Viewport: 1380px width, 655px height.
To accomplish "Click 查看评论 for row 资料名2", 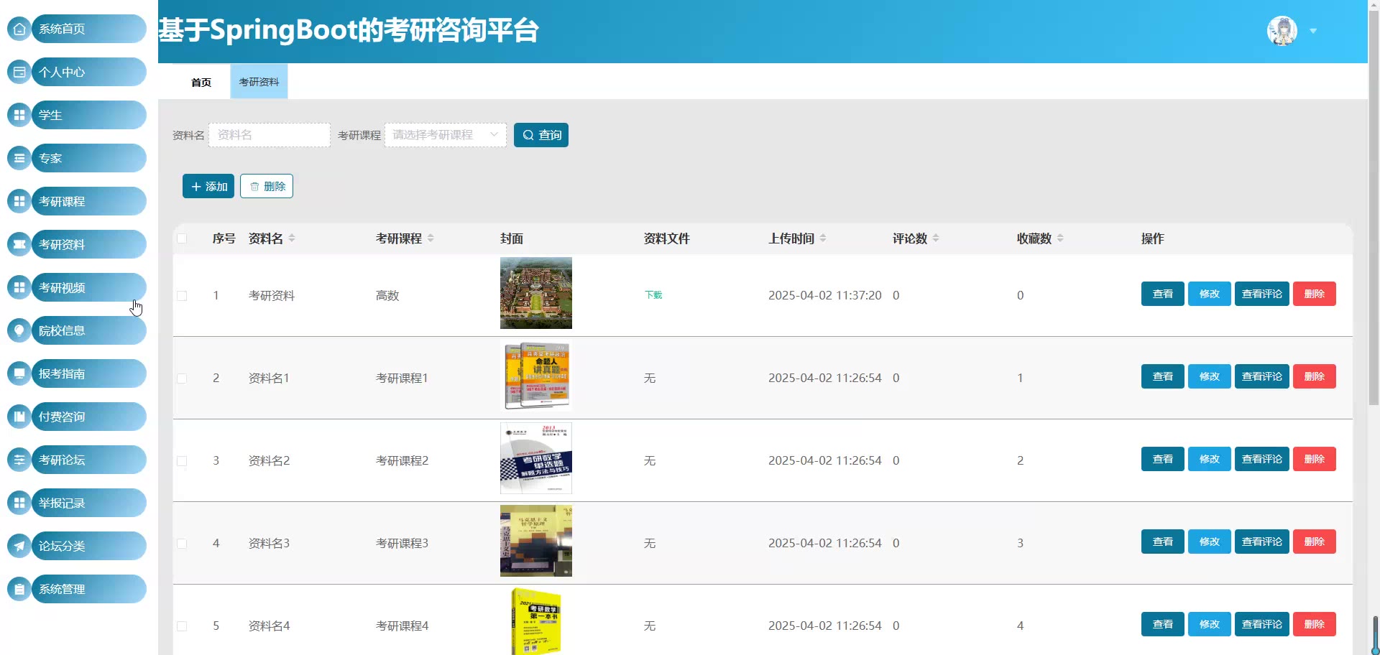I will 1262,459.
